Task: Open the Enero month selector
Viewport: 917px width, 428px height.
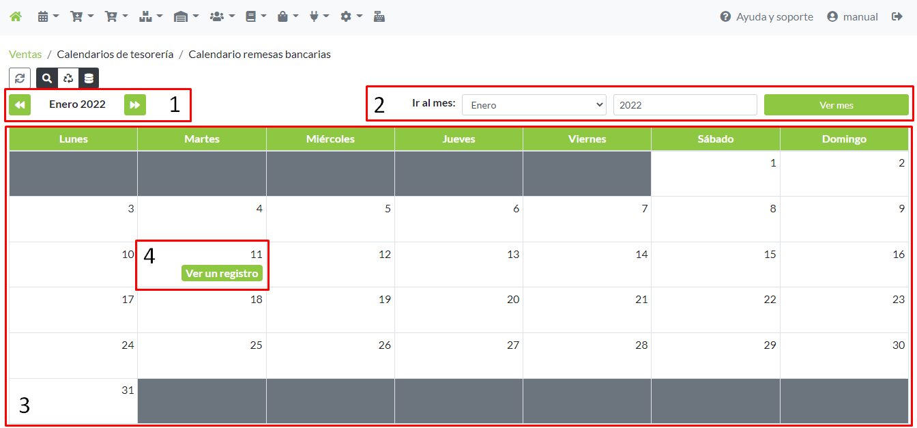Action: (534, 105)
